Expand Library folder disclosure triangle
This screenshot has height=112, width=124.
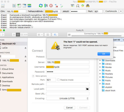(100, 64)
